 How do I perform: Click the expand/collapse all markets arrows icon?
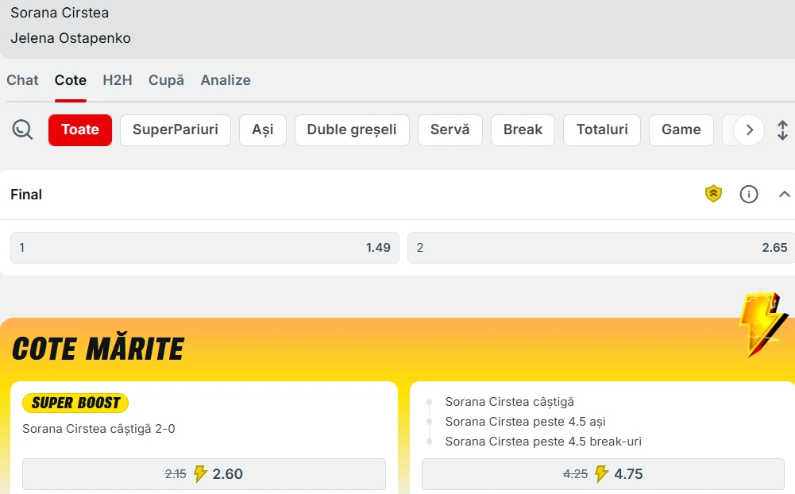(x=782, y=130)
